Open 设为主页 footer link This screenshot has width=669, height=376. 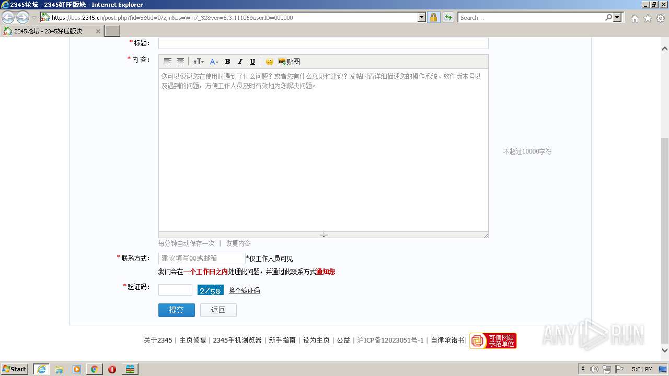click(316, 340)
